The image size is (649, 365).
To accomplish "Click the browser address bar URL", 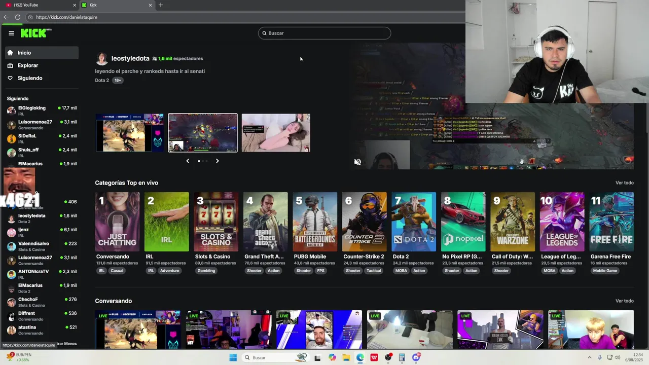I will click(66, 17).
